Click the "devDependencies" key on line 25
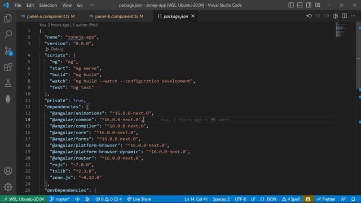Image resolution: width=361 pixels, height=203 pixels. 67,191
